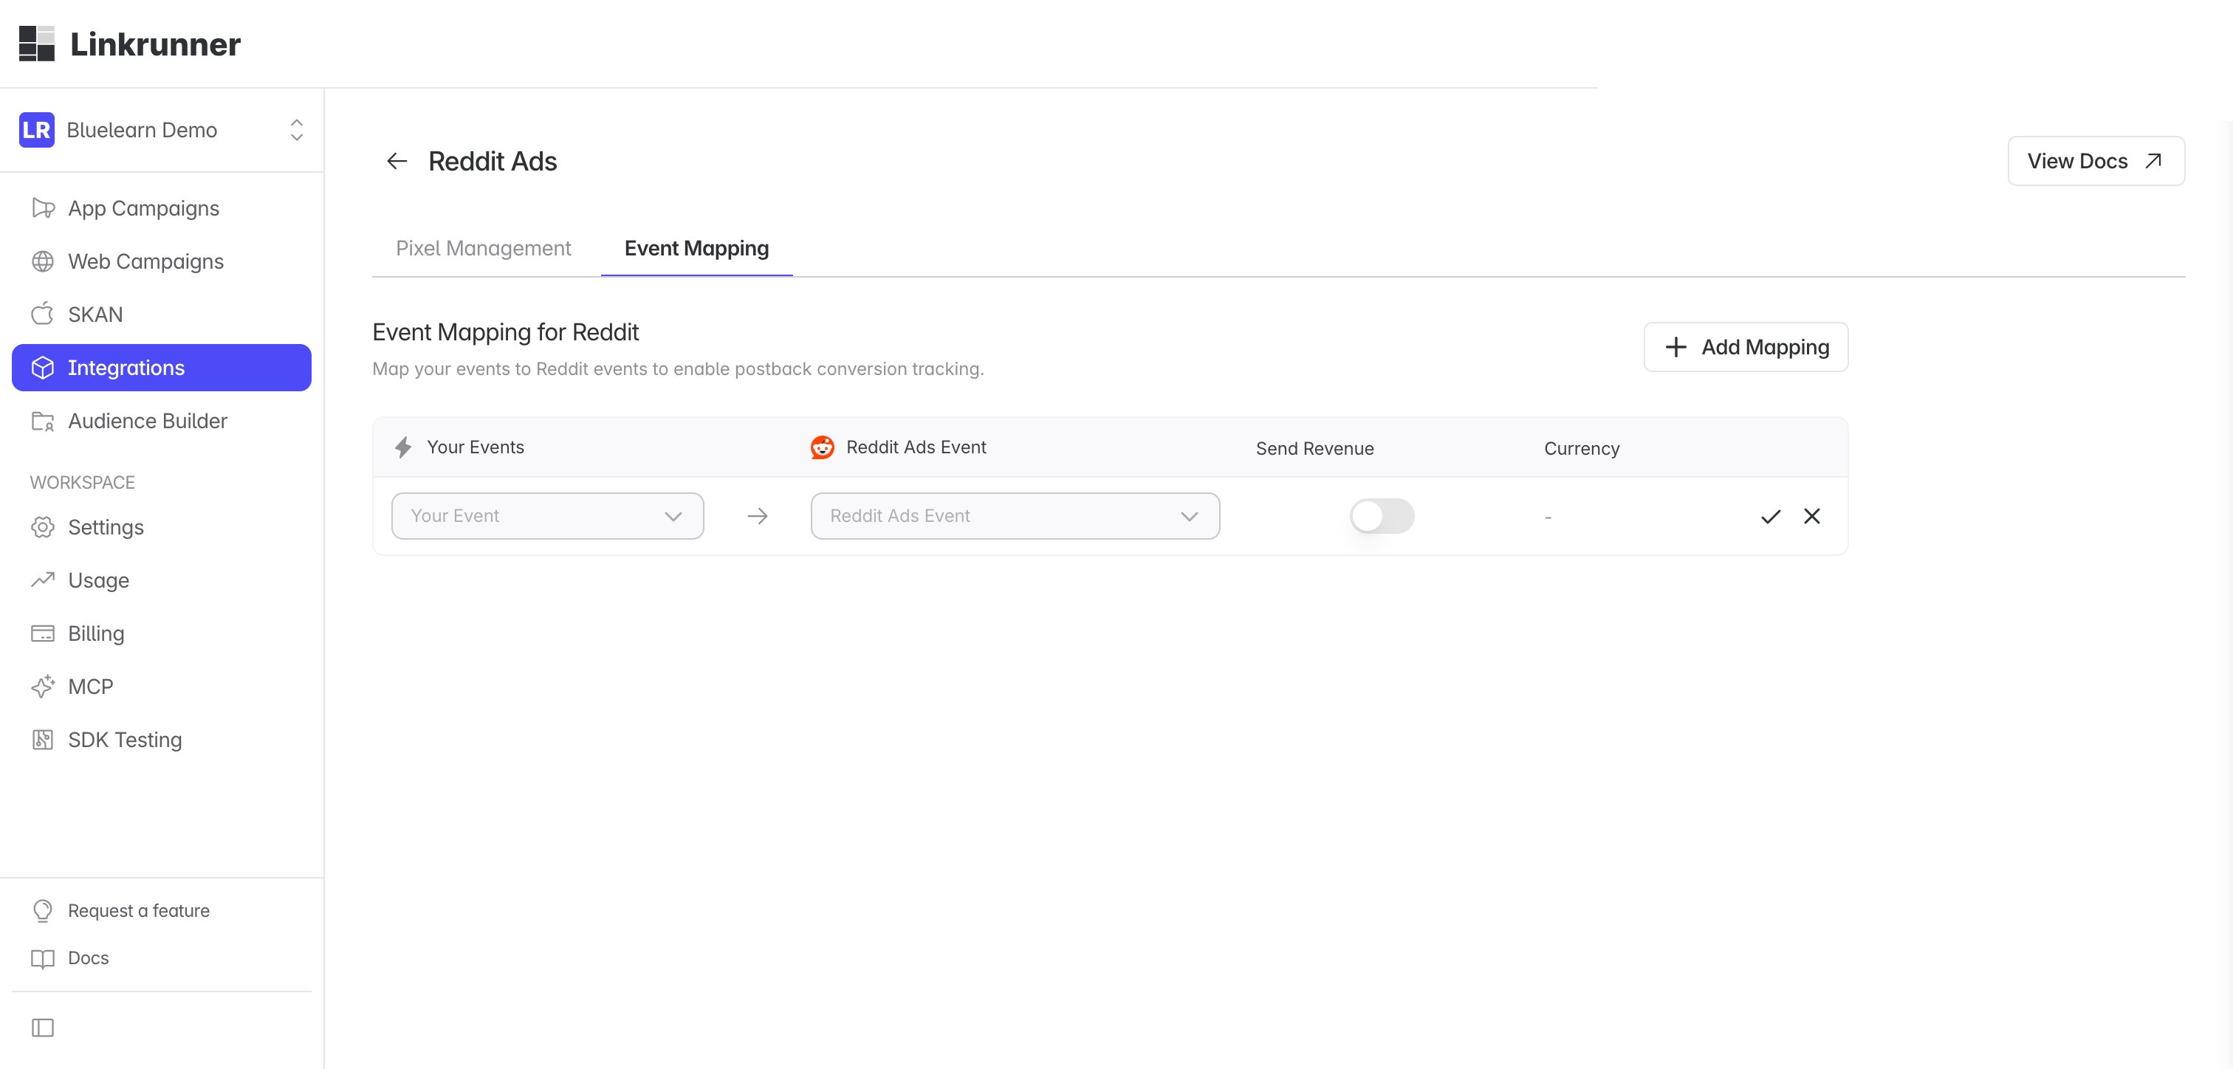2233x1069 pixels.
Task: Click the SKAN apple icon
Action: [x=43, y=314]
